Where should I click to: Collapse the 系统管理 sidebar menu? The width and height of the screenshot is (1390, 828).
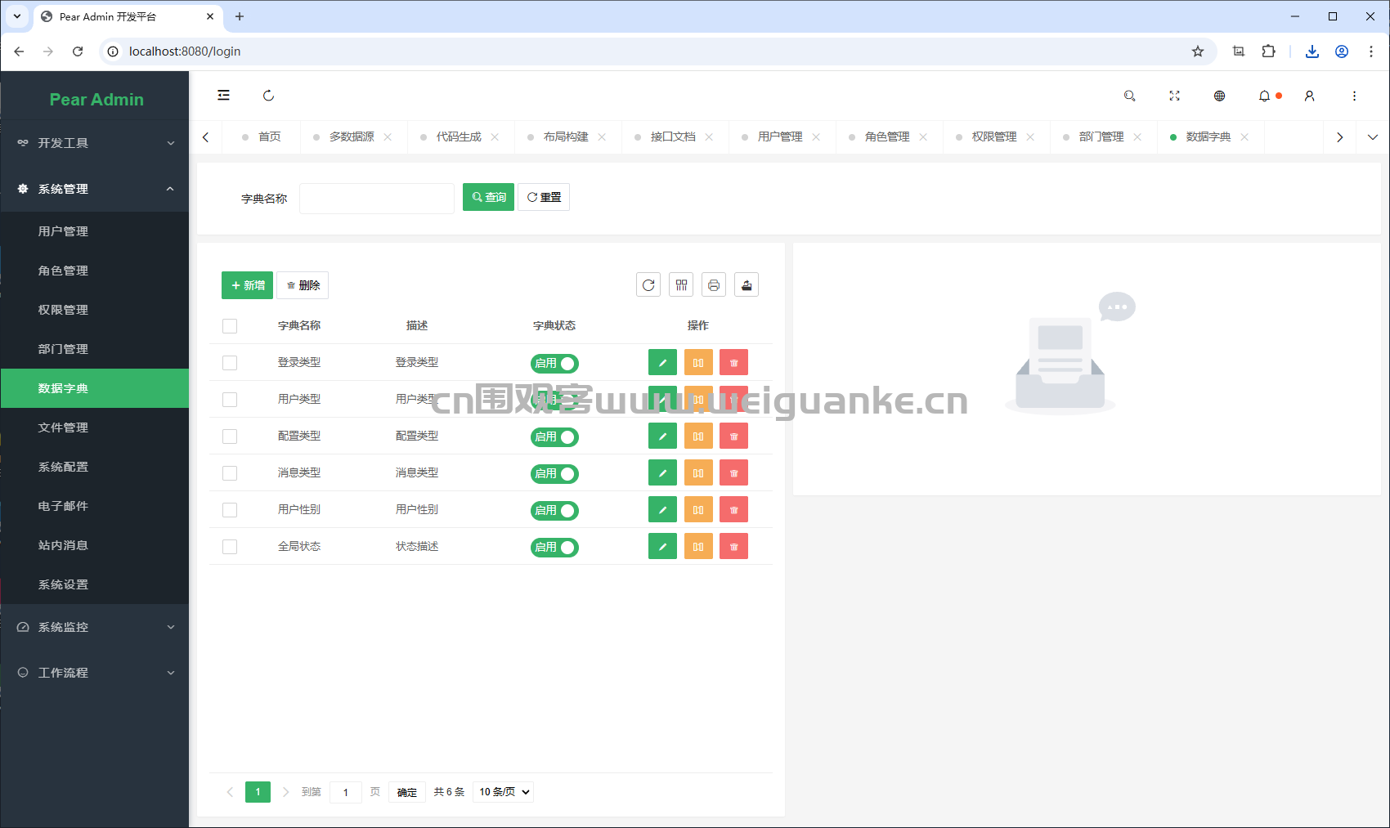coord(95,189)
